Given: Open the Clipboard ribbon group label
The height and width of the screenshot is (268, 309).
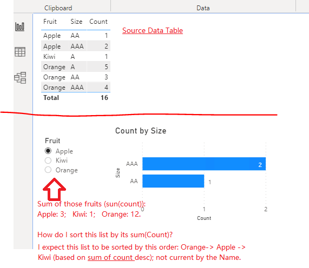Looking at the screenshot, I should (x=58, y=8).
